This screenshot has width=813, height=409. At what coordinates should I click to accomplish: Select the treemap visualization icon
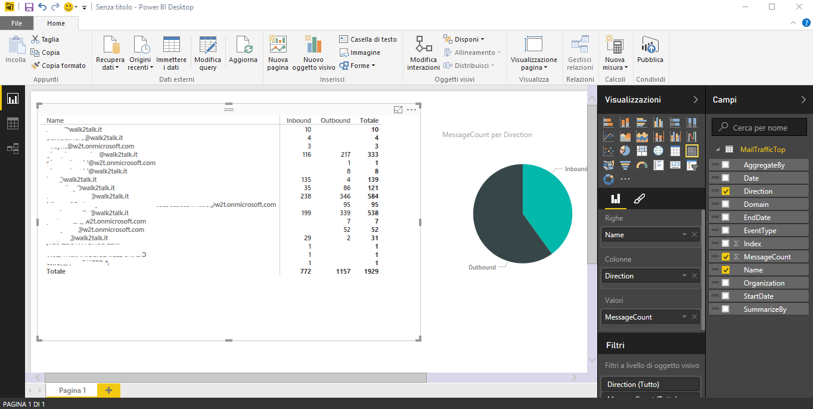[642, 151]
